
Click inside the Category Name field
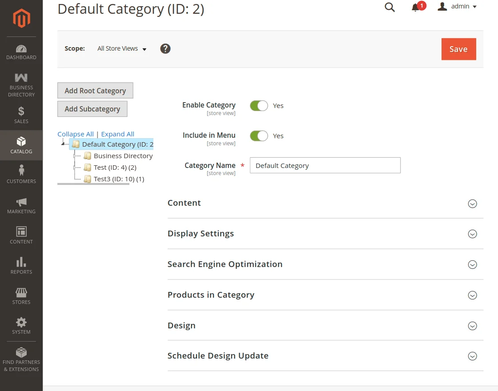click(x=325, y=165)
